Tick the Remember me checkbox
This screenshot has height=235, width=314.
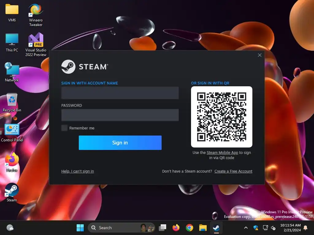64,128
